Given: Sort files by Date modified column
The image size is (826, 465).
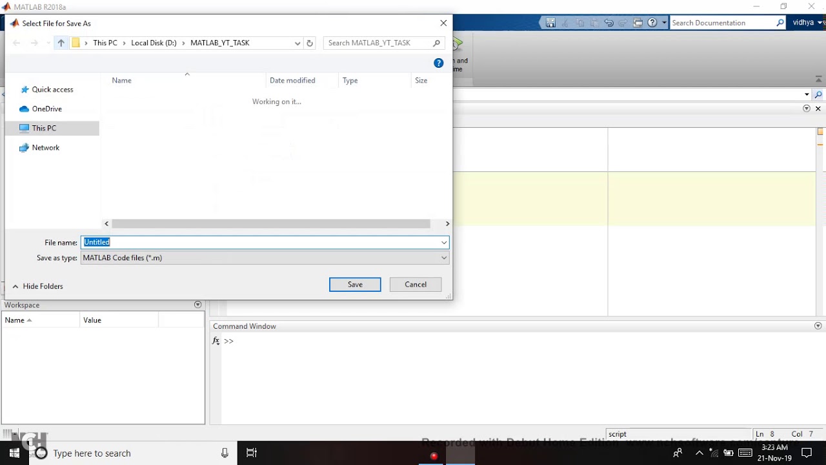Looking at the screenshot, I should click(292, 81).
